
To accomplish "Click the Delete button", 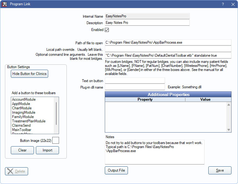I will coord(17,171).
